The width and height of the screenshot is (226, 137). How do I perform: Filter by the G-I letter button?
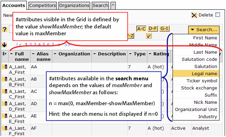164,28
